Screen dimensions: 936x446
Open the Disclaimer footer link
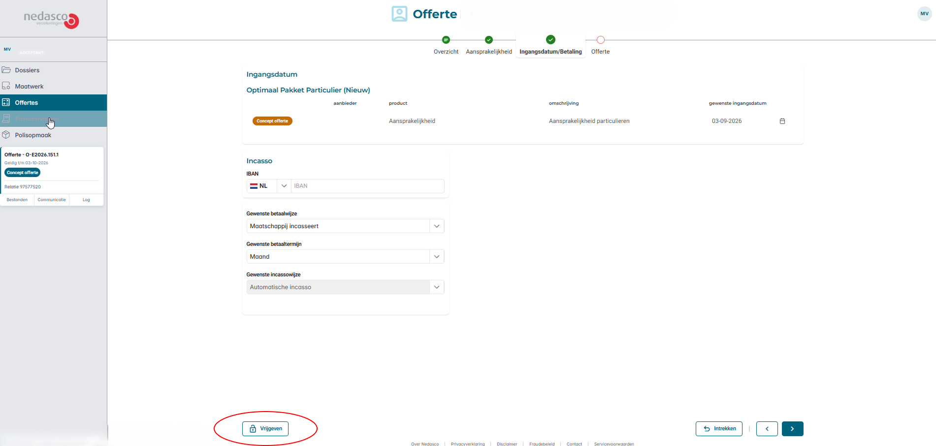pyautogui.click(x=507, y=444)
